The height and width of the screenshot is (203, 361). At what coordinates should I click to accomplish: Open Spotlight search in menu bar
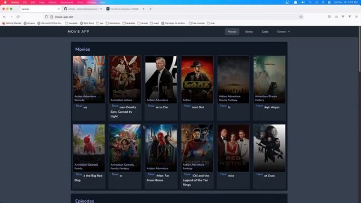pyautogui.click(x=323, y=2)
